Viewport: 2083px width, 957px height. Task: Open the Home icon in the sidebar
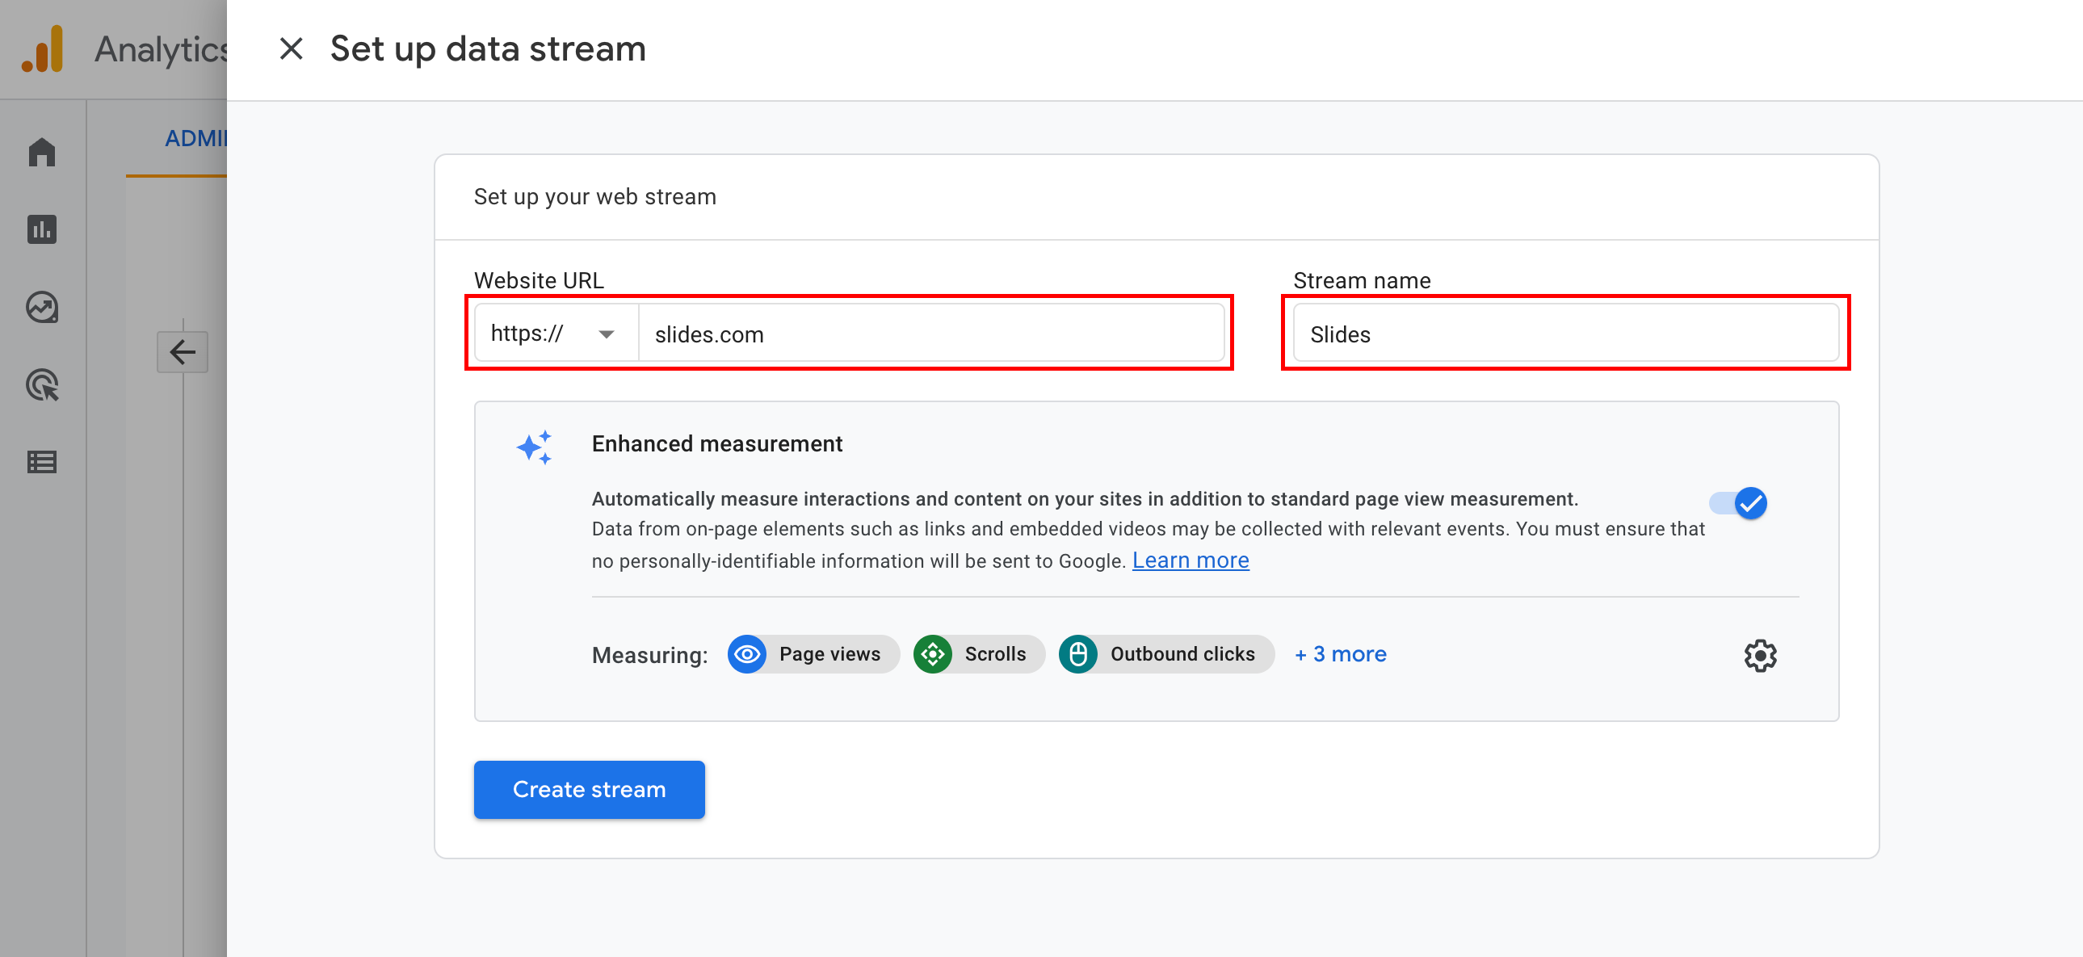pos(42,152)
